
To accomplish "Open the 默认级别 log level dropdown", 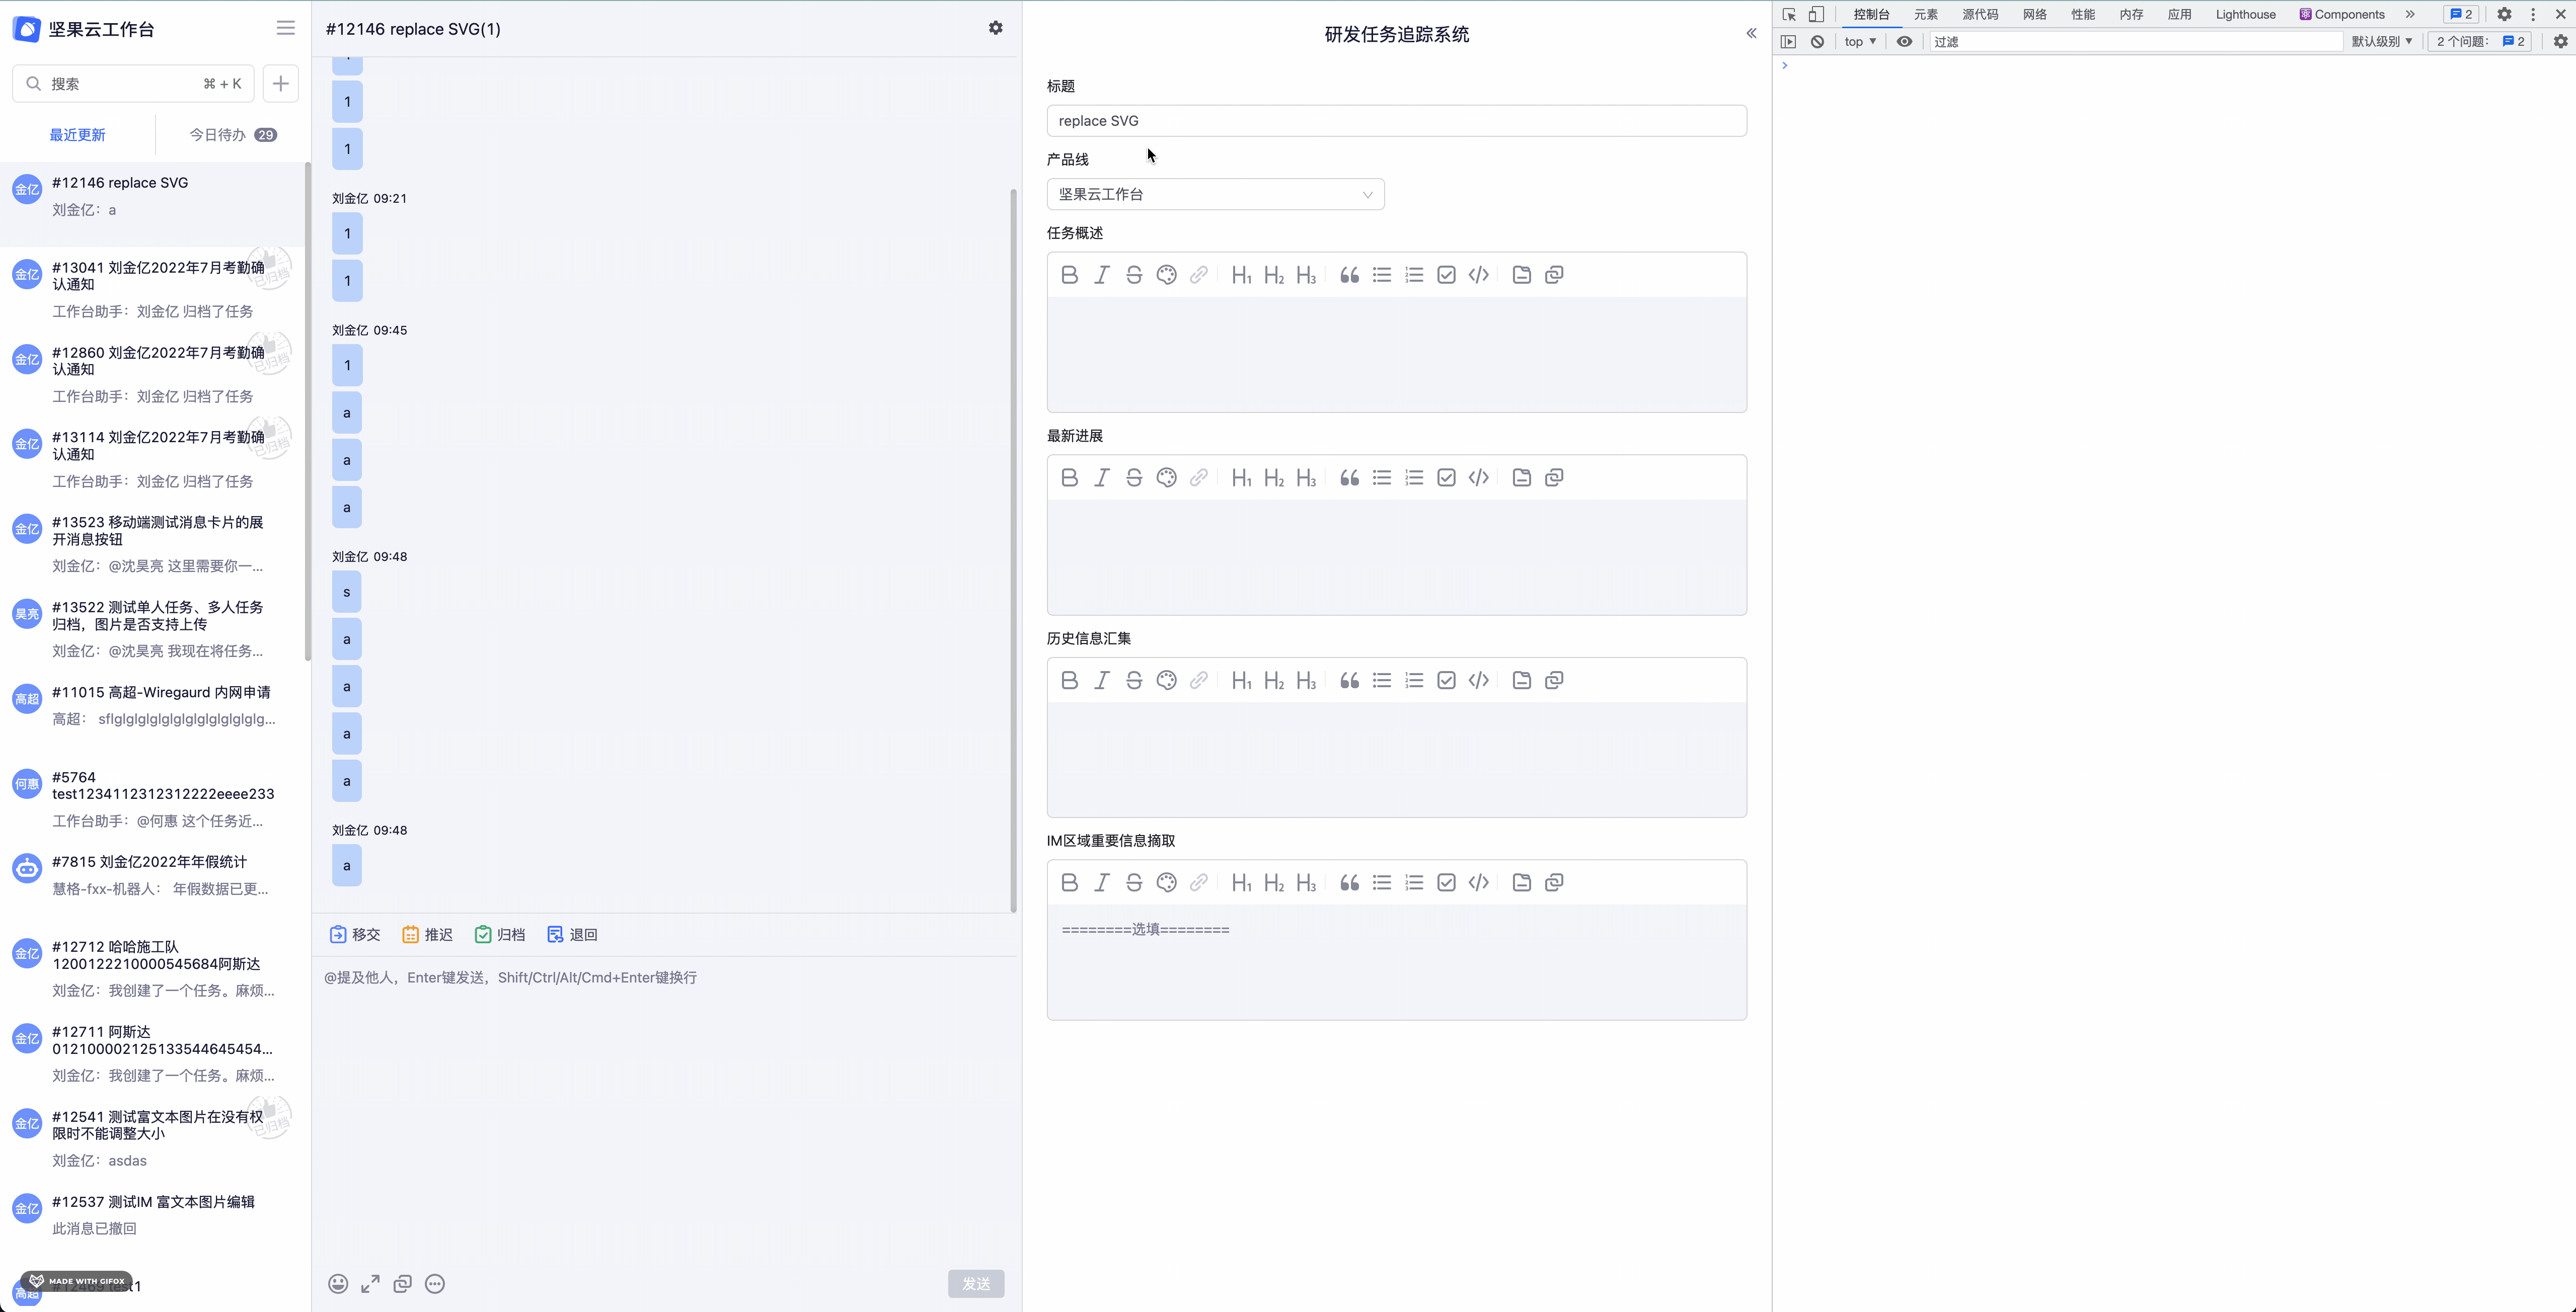I will [2381, 41].
